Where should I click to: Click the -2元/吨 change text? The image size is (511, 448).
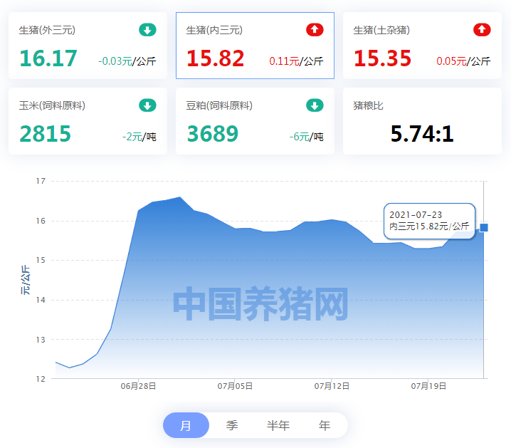coord(139,137)
